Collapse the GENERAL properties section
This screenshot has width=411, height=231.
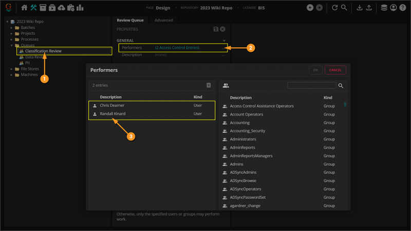tap(223, 40)
